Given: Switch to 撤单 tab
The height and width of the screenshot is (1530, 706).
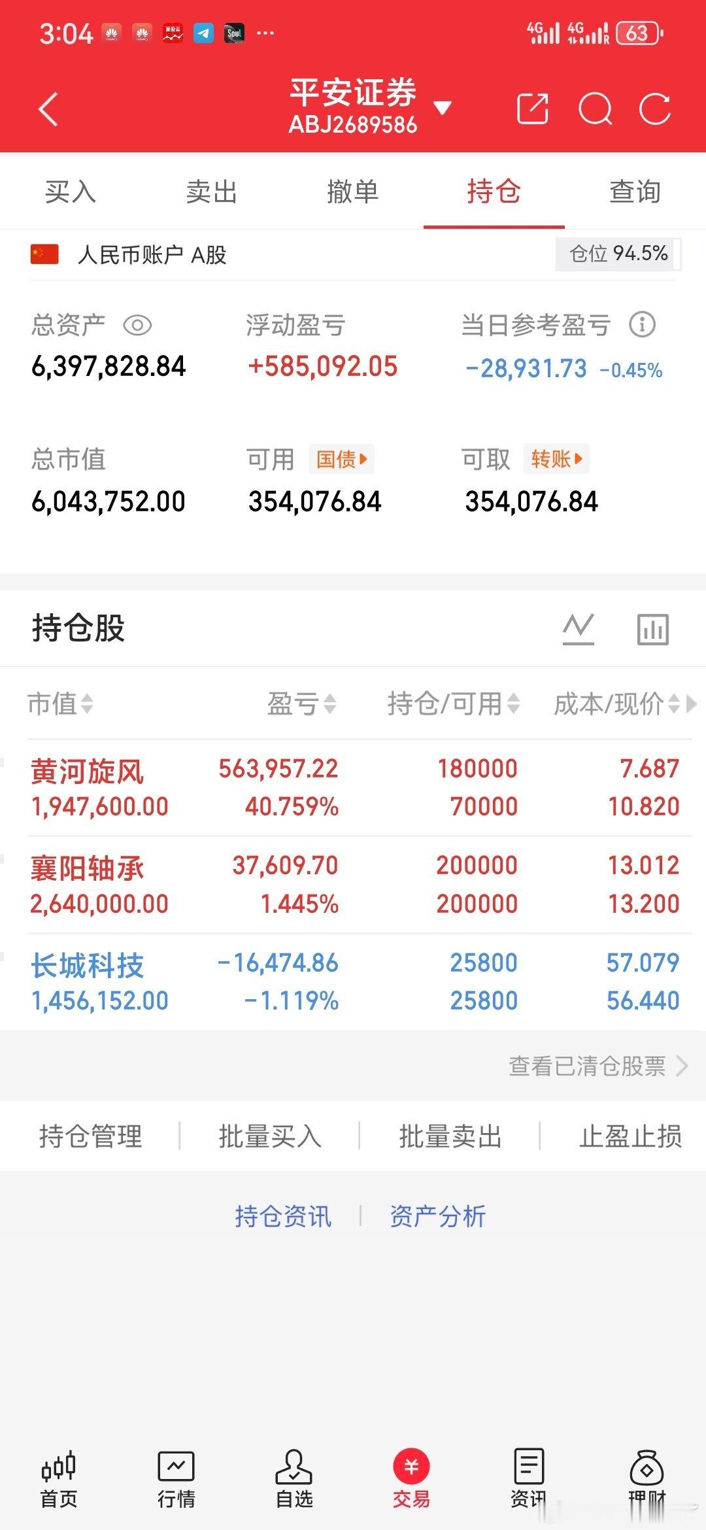Looking at the screenshot, I should click(353, 192).
